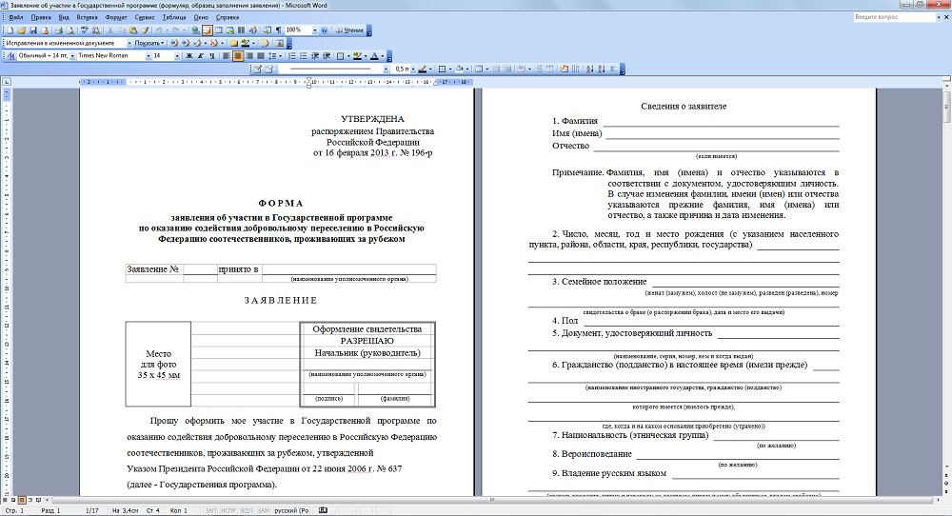The height and width of the screenshot is (516, 952).
Task: Click the font color (A) swatch
Action: click(x=375, y=56)
